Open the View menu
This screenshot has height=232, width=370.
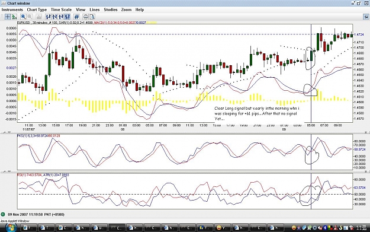tap(81, 9)
